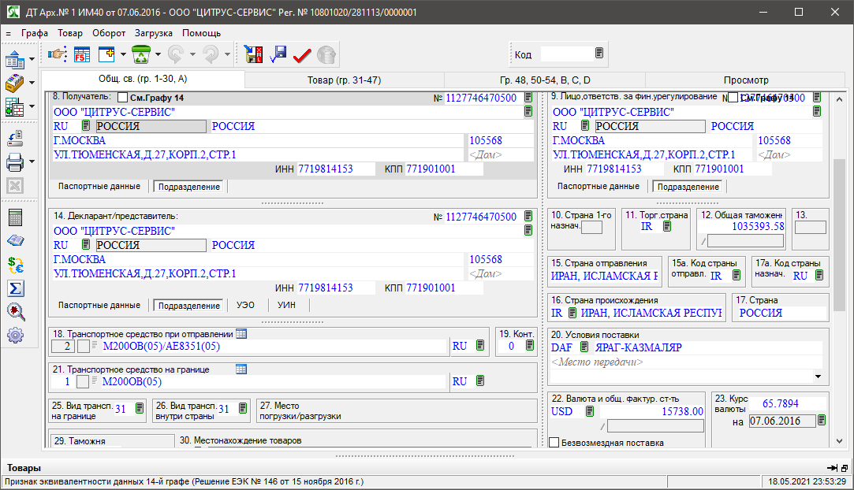Image resolution: width=854 pixels, height=490 pixels.
Task: Click the save to XML icon
Action: coord(253,54)
